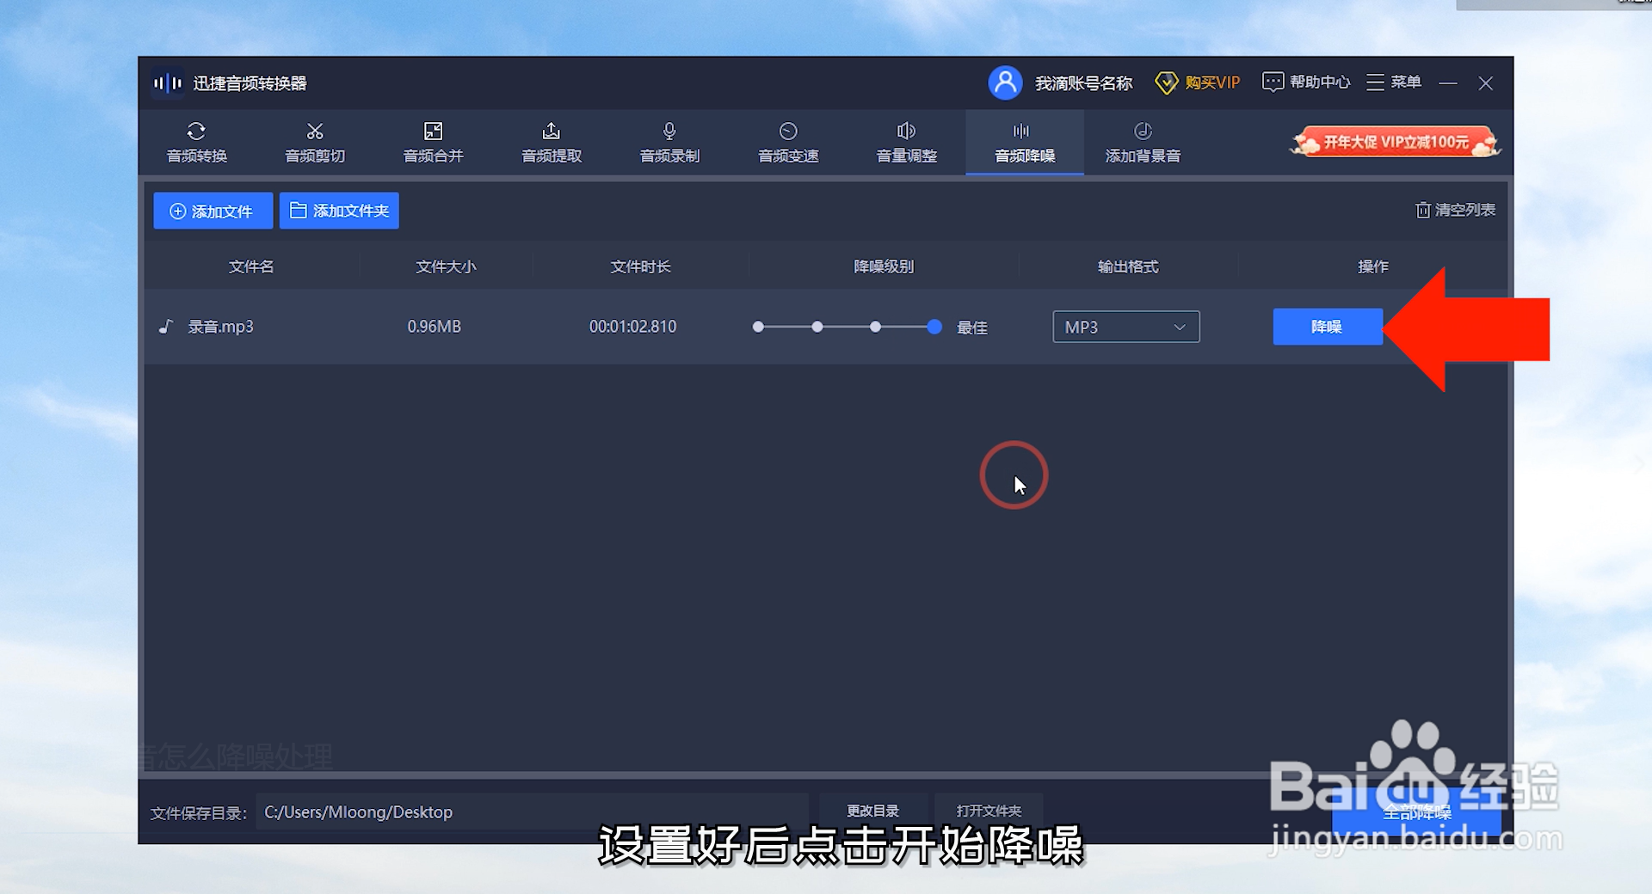The image size is (1652, 894).
Task: Click the user account avatar icon
Action: click(1005, 83)
